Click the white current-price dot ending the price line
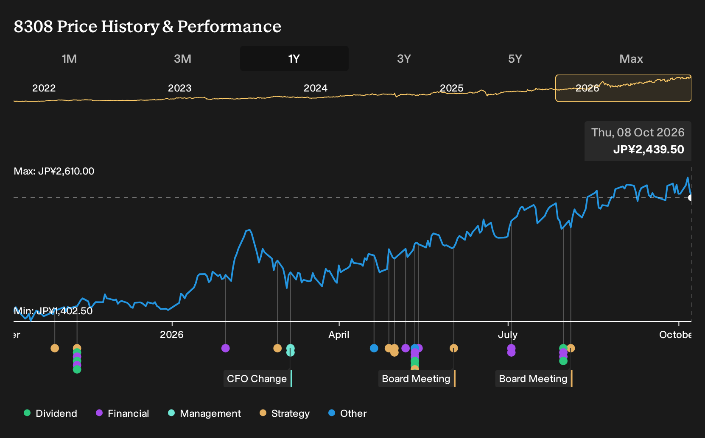Image resolution: width=705 pixels, height=438 pixels. point(691,198)
